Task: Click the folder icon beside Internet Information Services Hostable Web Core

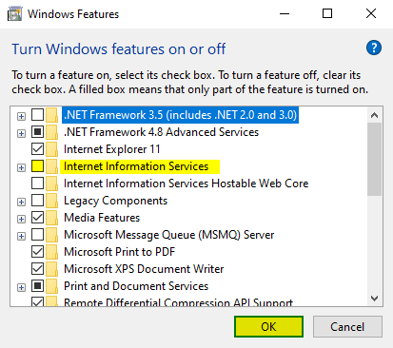Action: point(52,184)
